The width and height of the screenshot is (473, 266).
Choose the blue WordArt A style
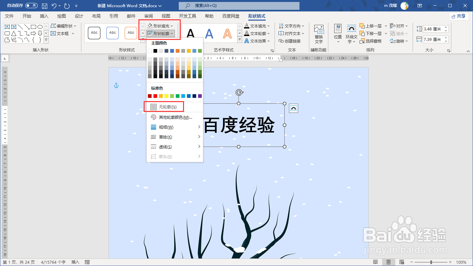[x=209, y=33]
